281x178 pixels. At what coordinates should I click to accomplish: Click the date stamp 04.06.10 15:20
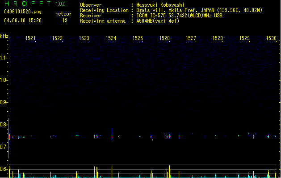tap(23, 20)
